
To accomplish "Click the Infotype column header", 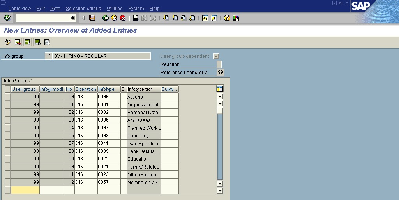I will [109, 89].
